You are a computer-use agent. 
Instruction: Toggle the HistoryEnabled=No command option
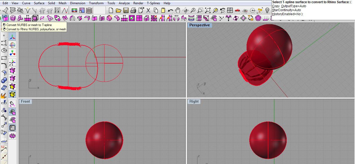(287, 14)
